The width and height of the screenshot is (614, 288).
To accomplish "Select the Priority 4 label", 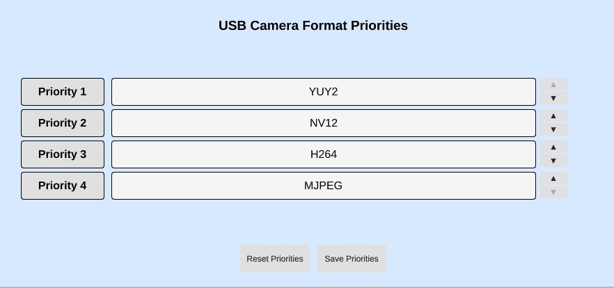I will 63,186.
